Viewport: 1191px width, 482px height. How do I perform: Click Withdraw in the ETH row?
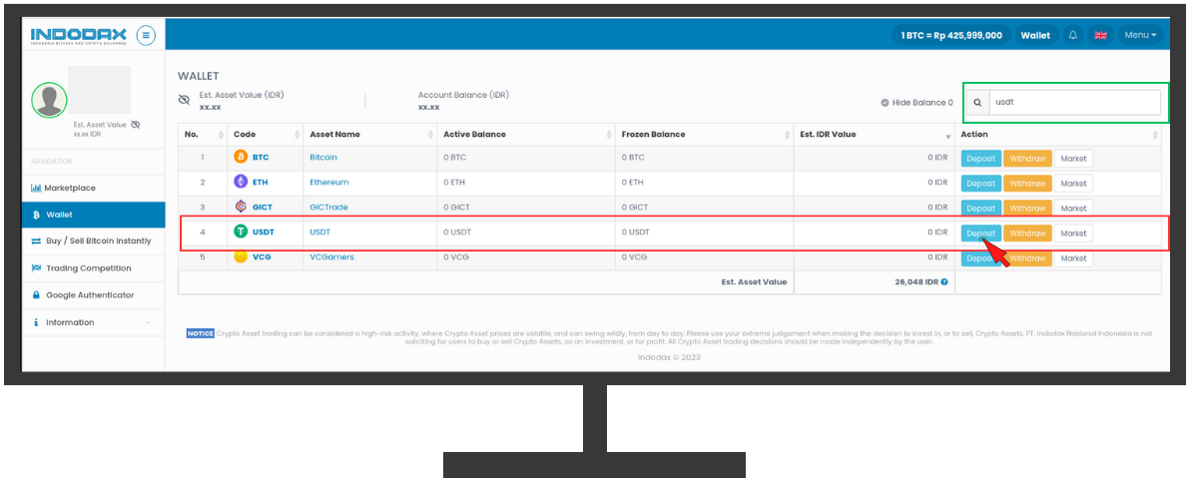1027,183
